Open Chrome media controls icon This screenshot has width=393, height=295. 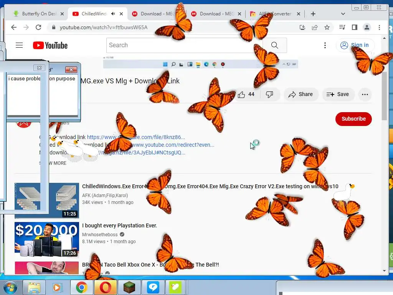click(342, 27)
